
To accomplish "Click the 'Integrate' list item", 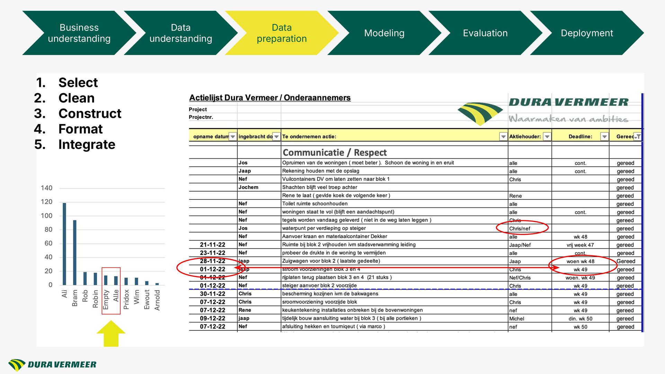I will (87, 144).
